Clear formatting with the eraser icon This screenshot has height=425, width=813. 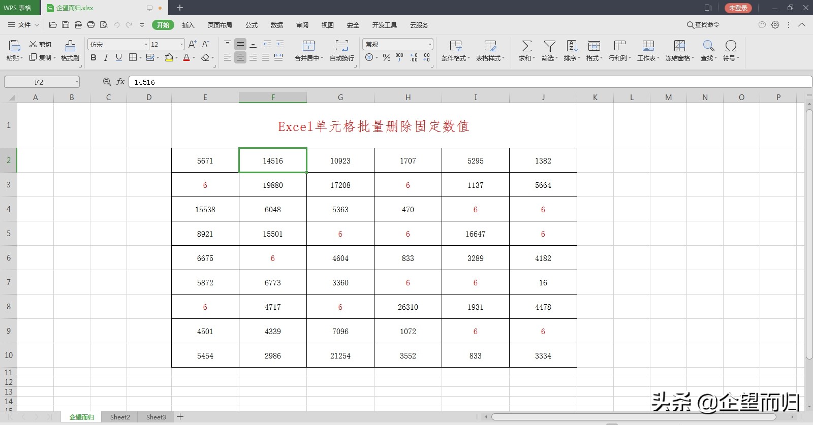205,58
